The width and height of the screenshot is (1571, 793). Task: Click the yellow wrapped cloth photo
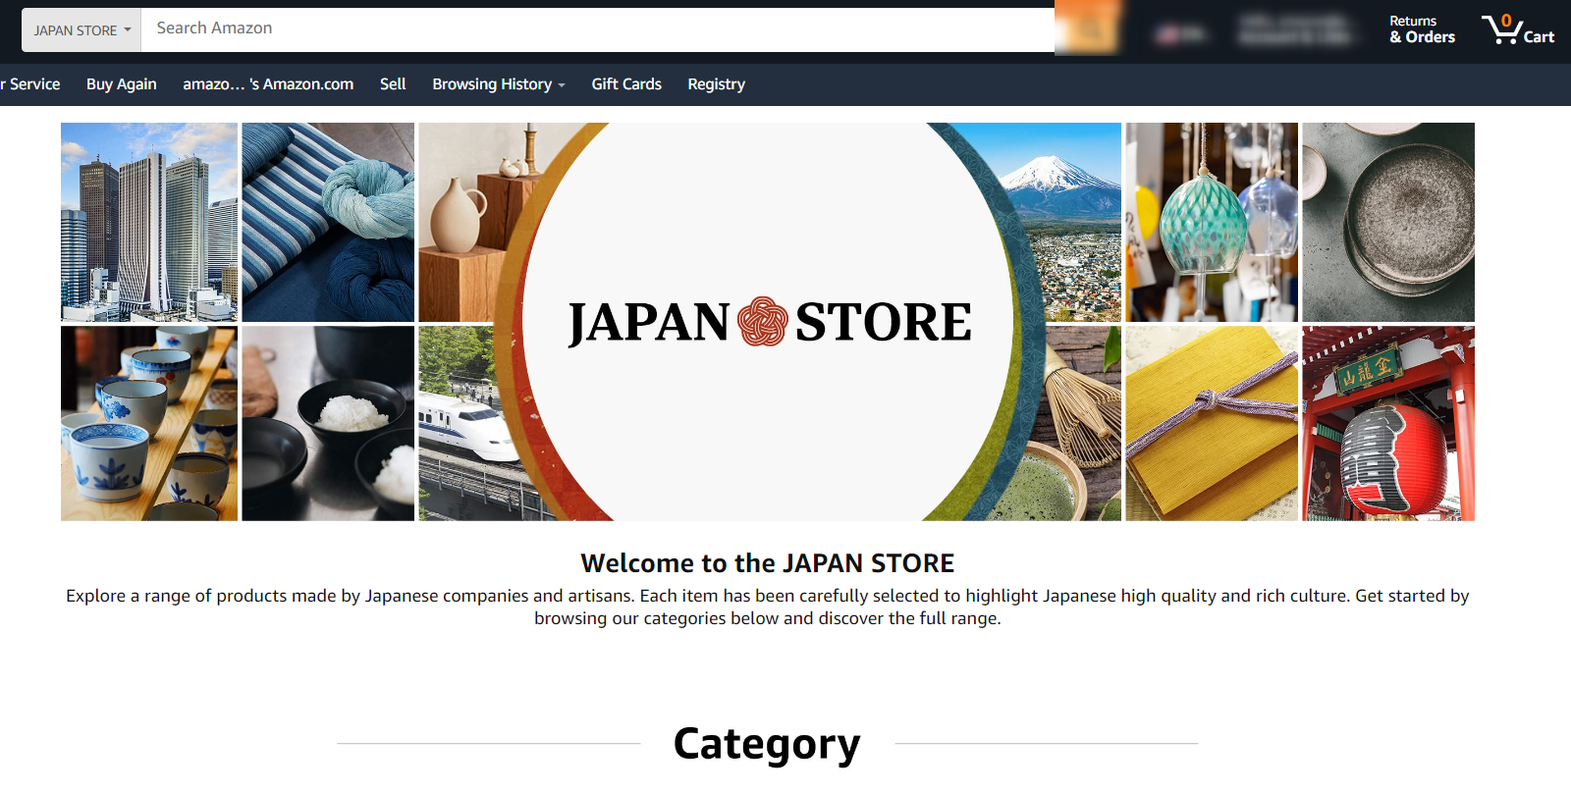(x=1212, y=424)
